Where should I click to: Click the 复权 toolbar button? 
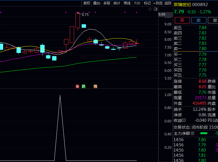pyautogui.click(x=87, y=3)
